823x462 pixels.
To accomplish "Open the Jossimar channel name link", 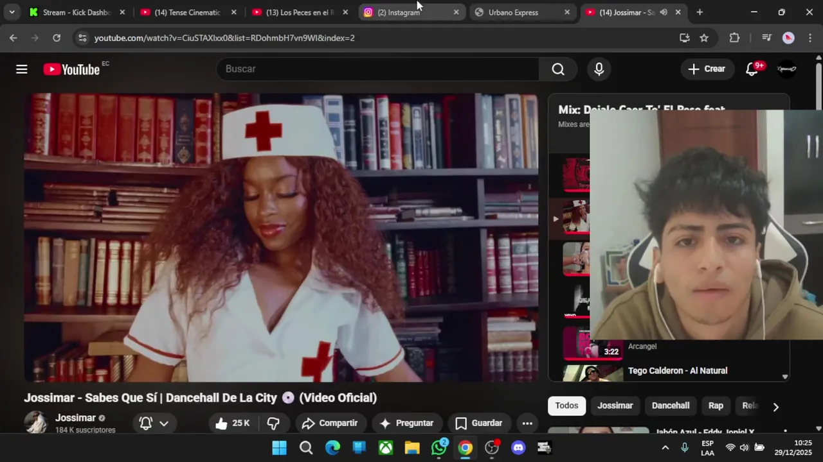I will [75, 418].
